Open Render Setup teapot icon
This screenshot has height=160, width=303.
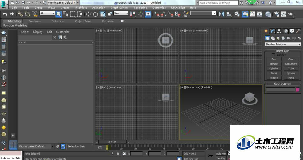point(277,14)
